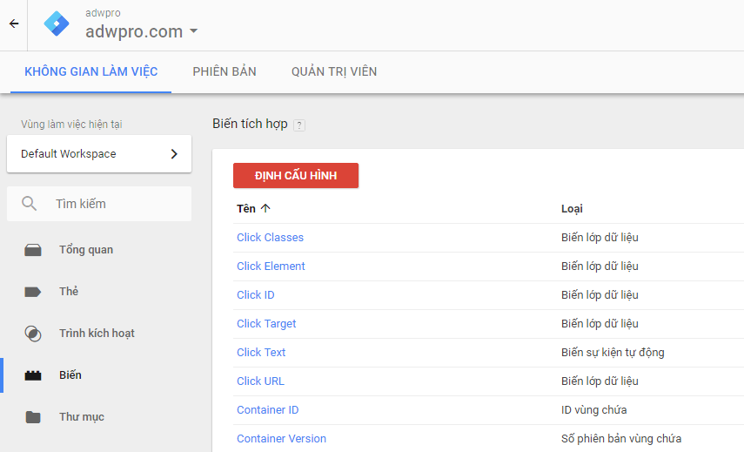Click the back arrow icon
Image resolution: width=744 pixels, height=452 pixels.
[x=13, y=24]
